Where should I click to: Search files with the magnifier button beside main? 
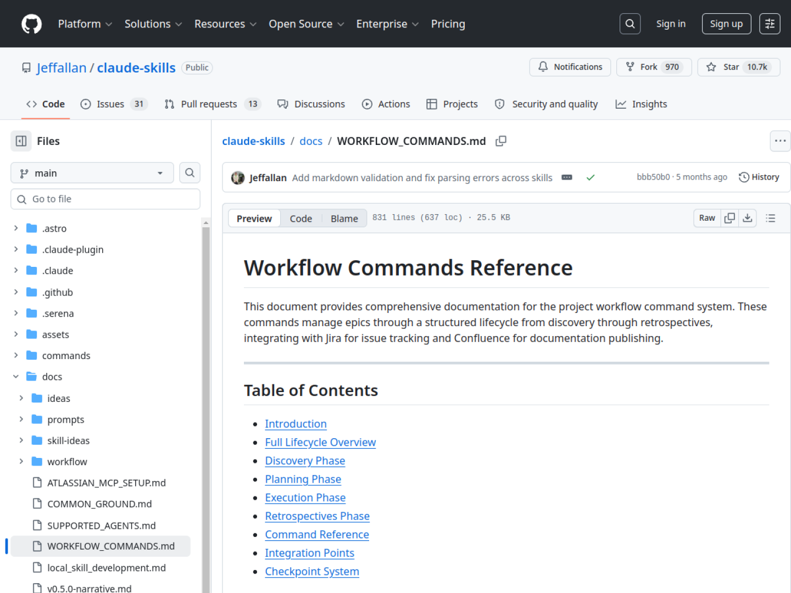[x=190, y=173]
